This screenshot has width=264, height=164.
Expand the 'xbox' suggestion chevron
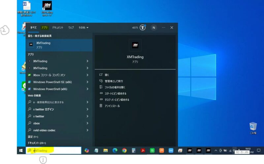pyautogui.click(x=87, y=123)
